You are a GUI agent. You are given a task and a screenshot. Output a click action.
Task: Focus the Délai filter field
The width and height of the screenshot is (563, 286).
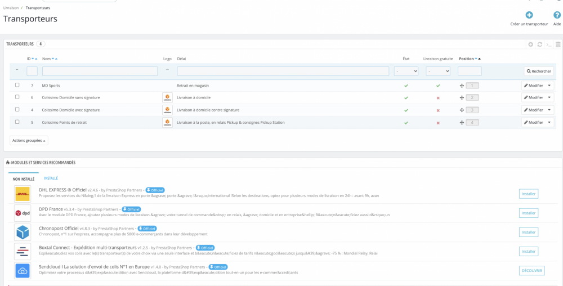tap(283, 71)
